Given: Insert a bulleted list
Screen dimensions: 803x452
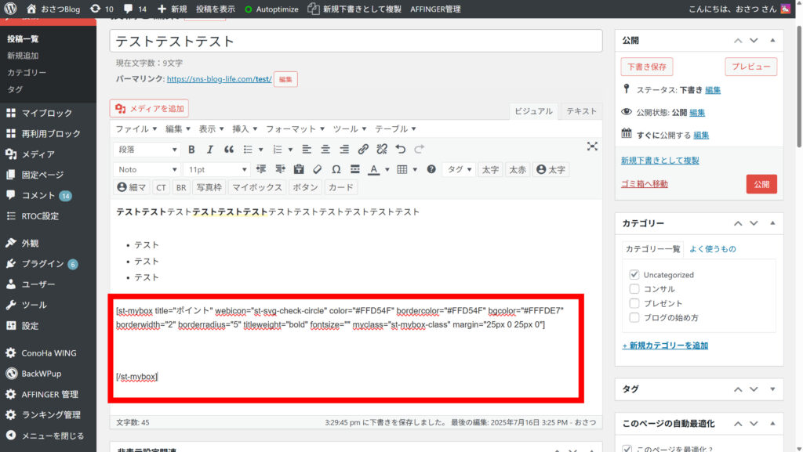Looking at the screenshot, I should pos(248,150).
